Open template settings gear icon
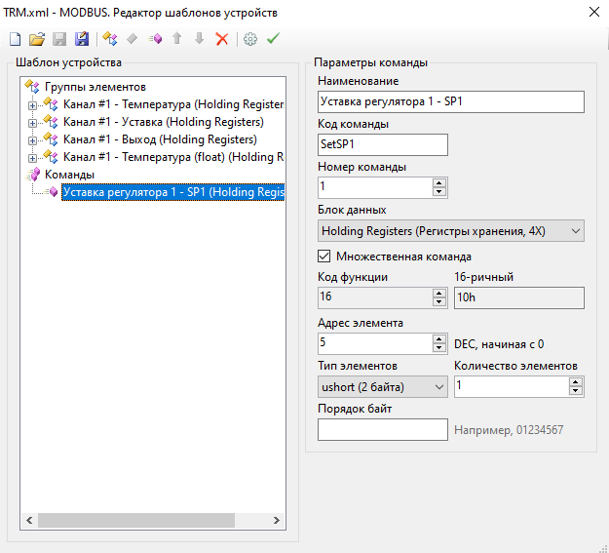609x553 pixels. tap(250, 39)
